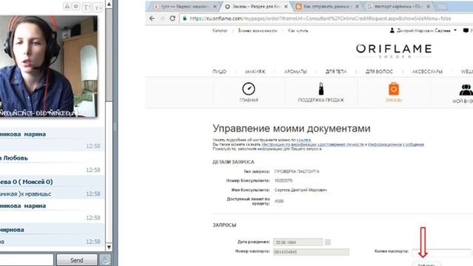The height and width of the screenshot is (266, 473).
Task: Click the Копия паспорта file field
Action: 441,252
